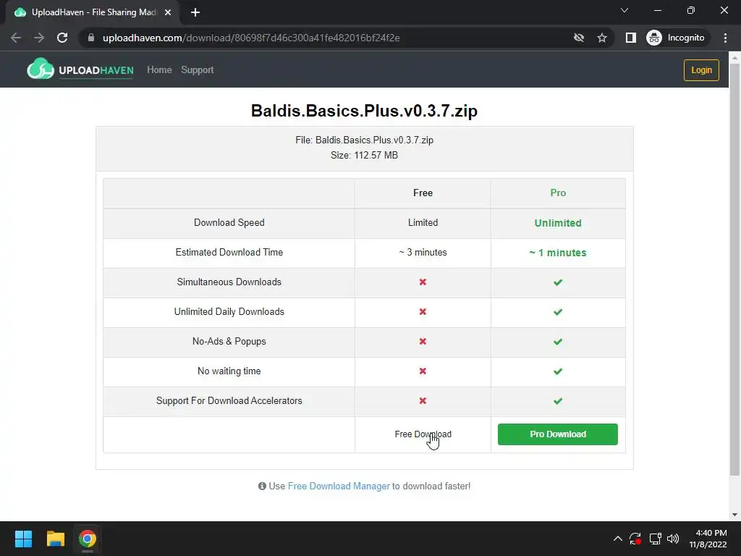This screenshot has width=741, height=556.
Task: Click the Home navigation link
Action: click(159, 70)
